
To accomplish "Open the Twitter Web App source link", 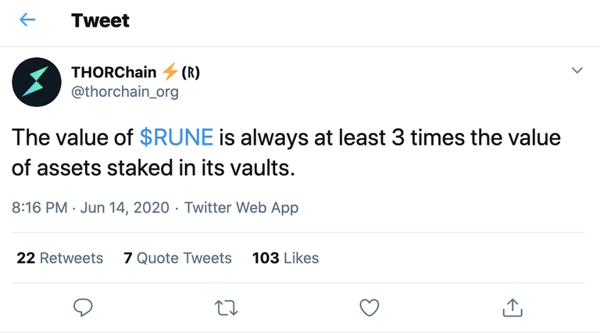I will click(241, 208).
